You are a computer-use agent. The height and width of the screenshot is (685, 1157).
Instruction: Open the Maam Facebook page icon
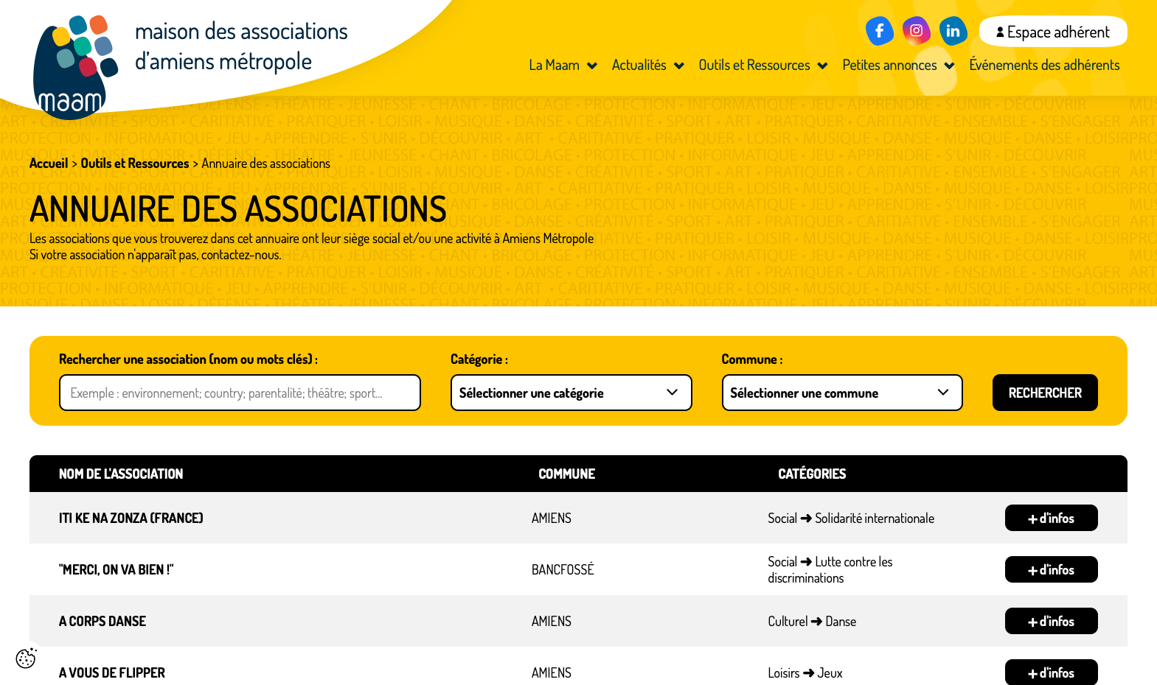pos(879,31)
